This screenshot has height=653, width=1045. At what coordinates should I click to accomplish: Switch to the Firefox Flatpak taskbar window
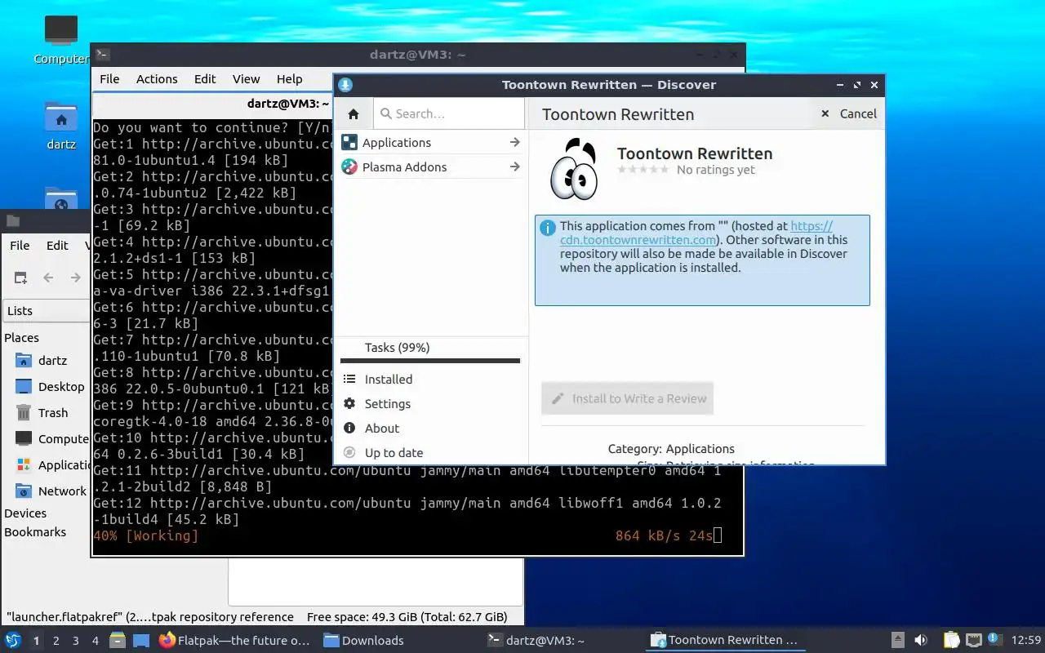(234, 640)
